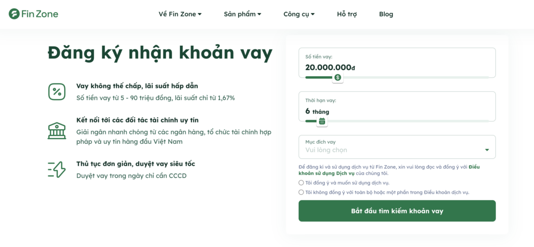Open the Hỗ trợ page

coord(347,14)
